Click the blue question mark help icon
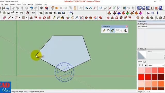Image resolution: width=165 pixels, height=93 pixels. point(161,8)
